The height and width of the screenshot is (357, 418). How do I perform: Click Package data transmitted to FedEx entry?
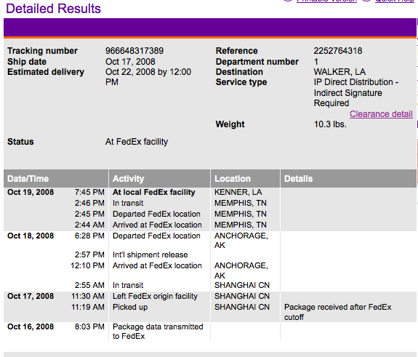pyautogui.click(x=158, y=332)
